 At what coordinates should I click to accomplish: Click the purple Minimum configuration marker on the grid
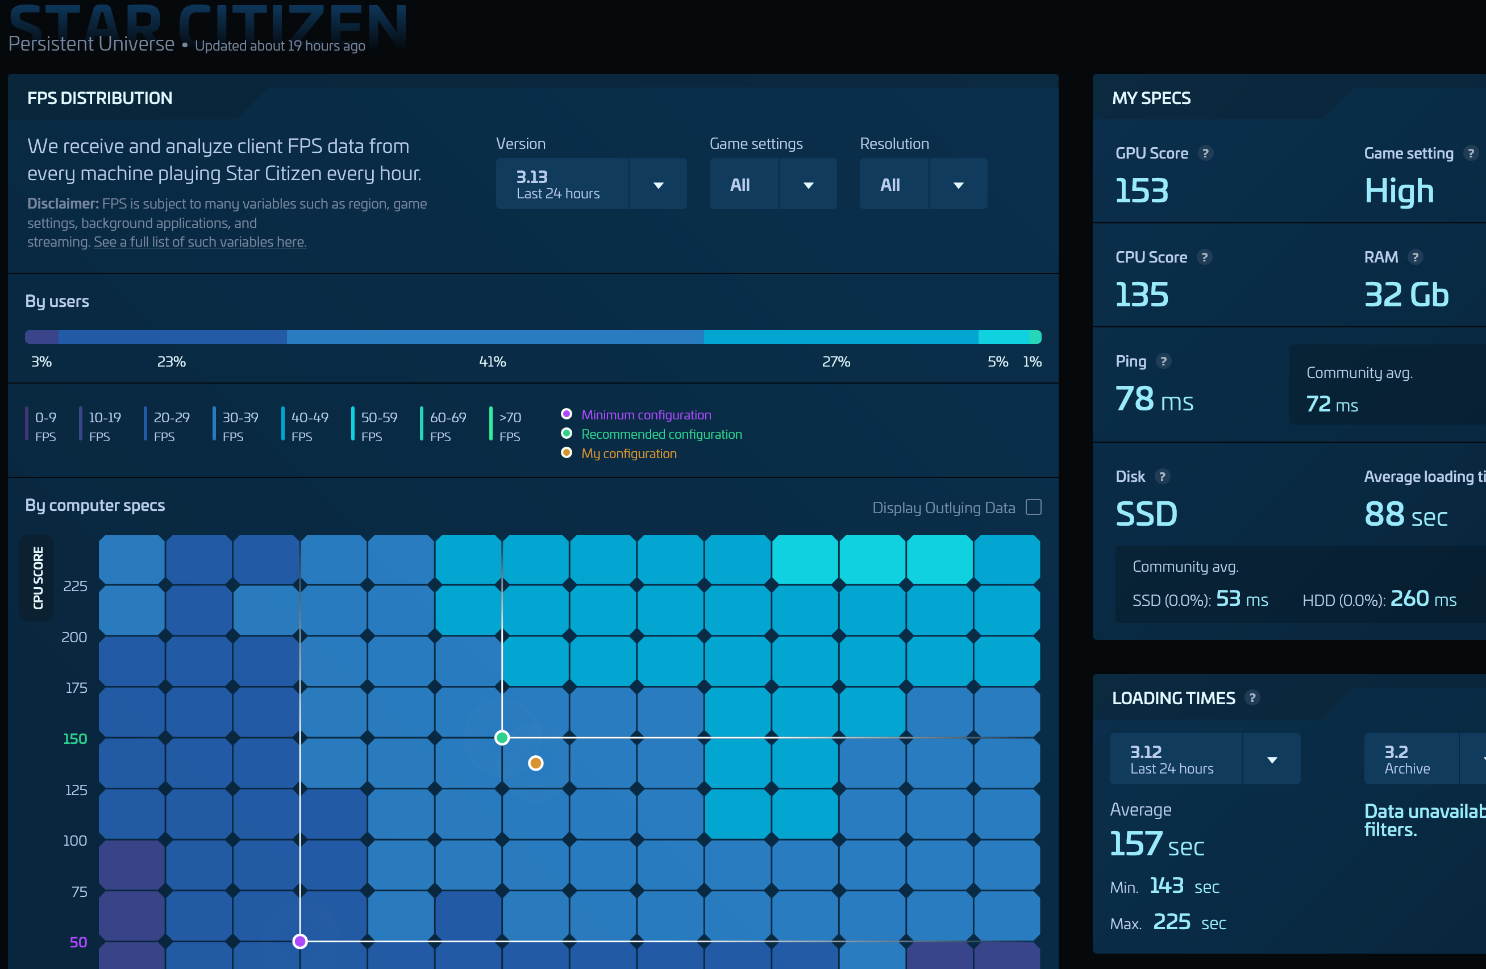(x=299, y=941)
